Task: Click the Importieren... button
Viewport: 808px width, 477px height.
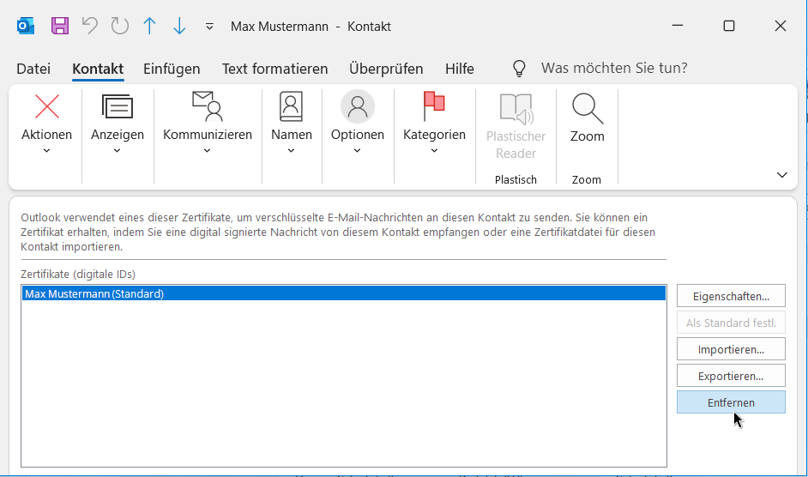Action: 731,349
